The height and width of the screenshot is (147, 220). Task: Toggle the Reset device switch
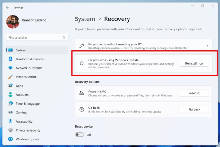80,134
